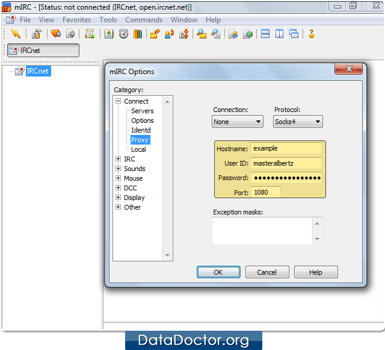Open the Protocol dropdown

pos(298,122)
